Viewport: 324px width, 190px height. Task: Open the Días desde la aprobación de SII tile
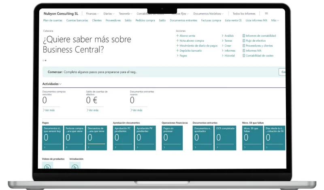[x=275, y=138]
